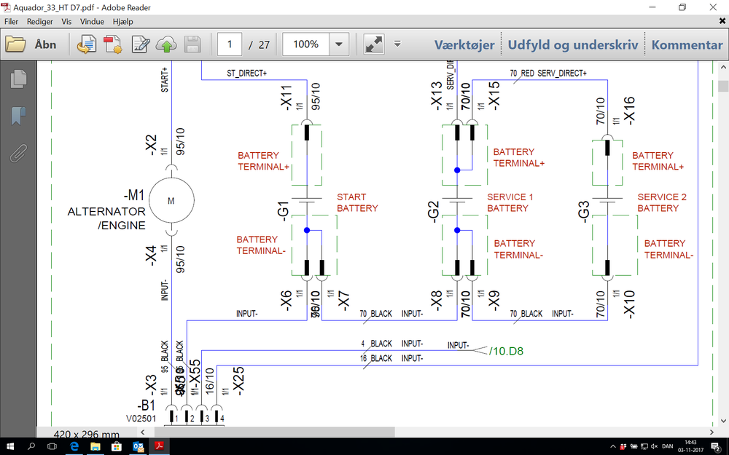This screenshot has width=729, height=455.
Task: Open the Værktøjer panel
Action: point(464,44)
